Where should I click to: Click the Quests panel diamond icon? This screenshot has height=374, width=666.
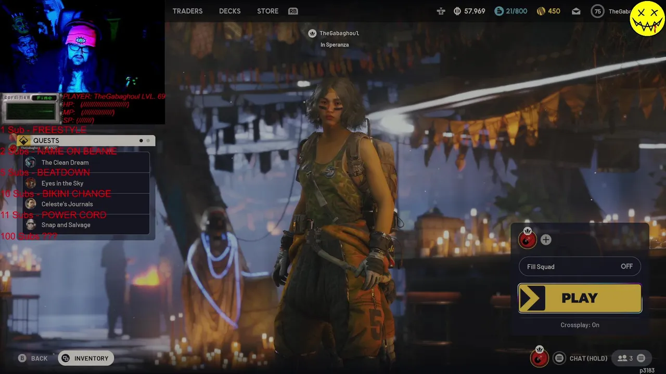click(23, 141)
